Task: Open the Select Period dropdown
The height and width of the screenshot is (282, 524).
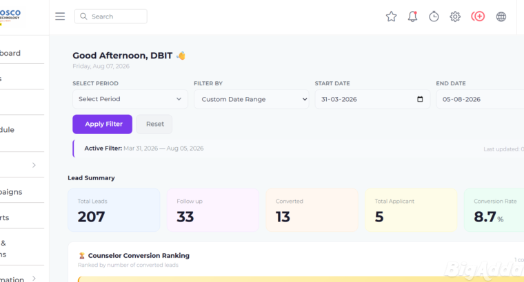Action: [x=130, y=99]
